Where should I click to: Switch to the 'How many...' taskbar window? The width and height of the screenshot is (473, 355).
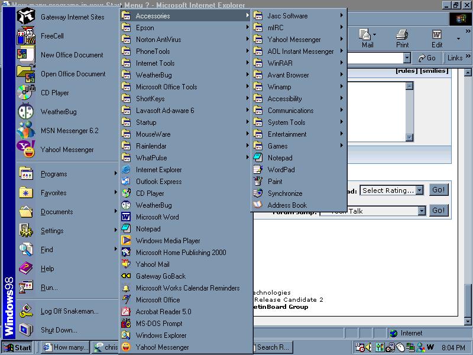[66, 347]
